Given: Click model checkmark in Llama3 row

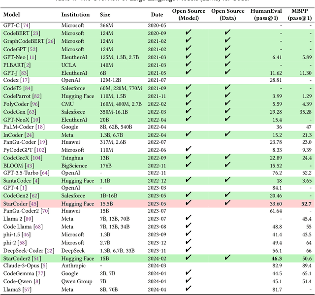Looking at the screenshot, I should pos(188,289).
